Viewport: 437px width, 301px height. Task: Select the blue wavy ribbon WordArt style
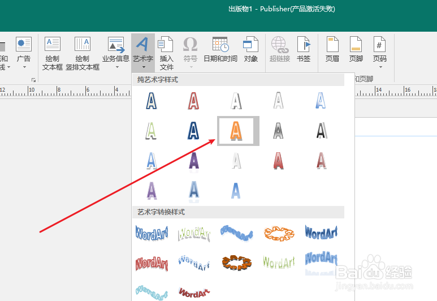[236, 233]
